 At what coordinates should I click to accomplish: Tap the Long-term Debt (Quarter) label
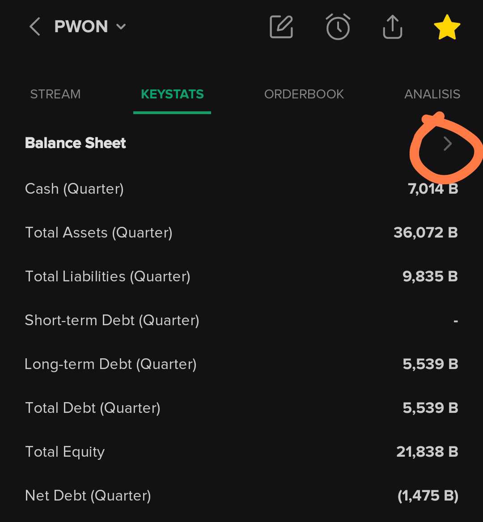tap(110, 364)
